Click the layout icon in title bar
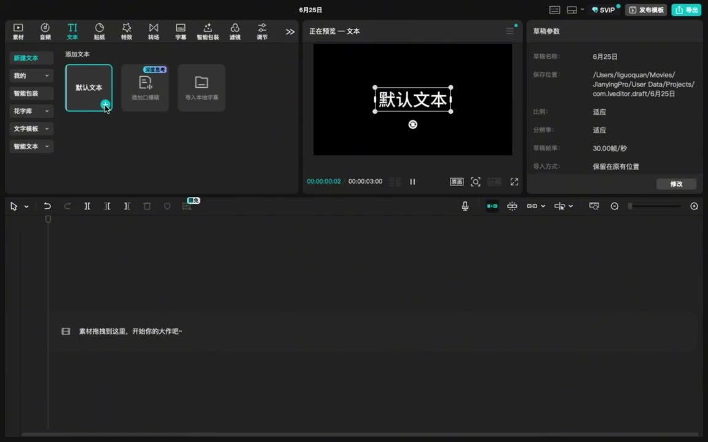This screenshot has width=708, height=442. pyautogui.click(x=572, y=10)
